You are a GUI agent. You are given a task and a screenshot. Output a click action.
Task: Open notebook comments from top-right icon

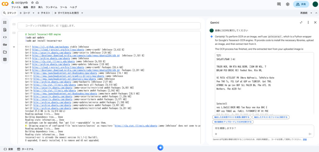[x=279, y=4]
